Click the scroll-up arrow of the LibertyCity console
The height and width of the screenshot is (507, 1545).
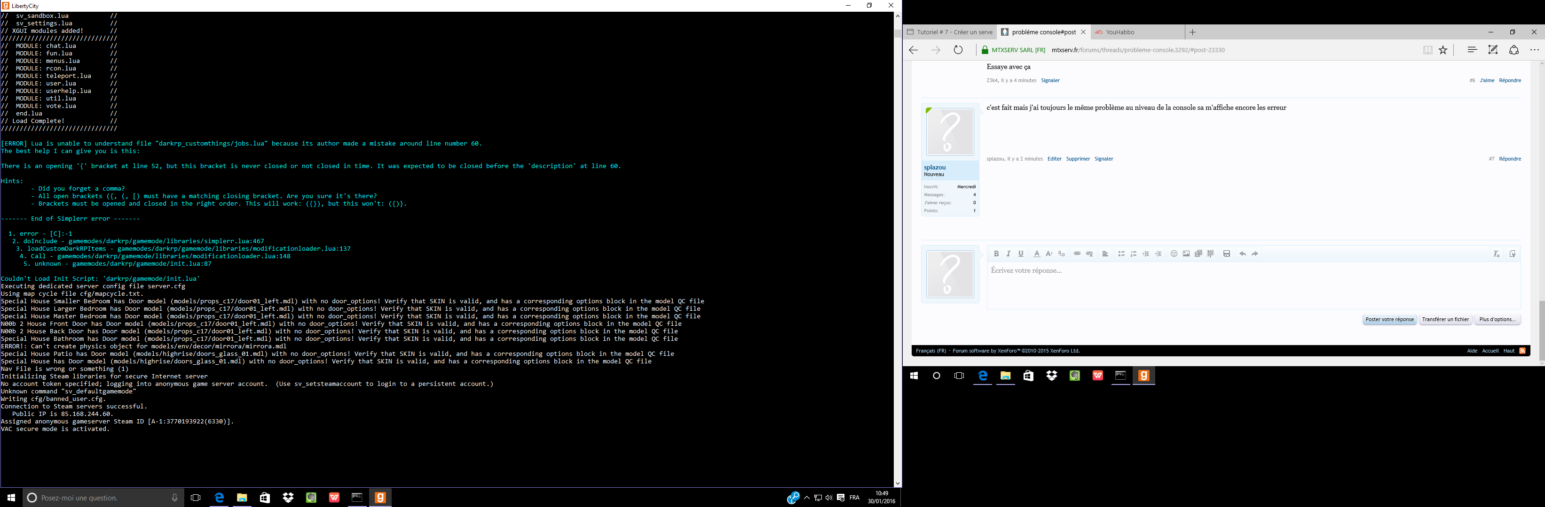[x=897, y=16]
